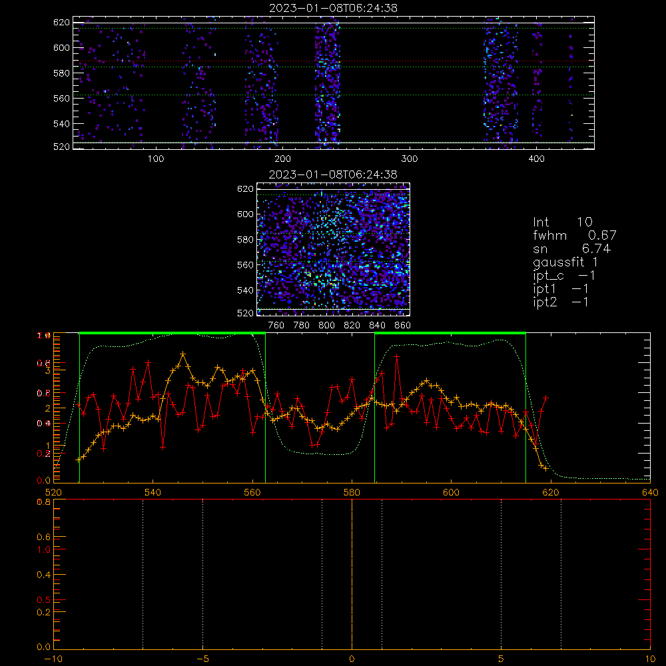The height and width of the screenshot is (666, 666).
Task: Click the 'ipt1 -1' readout
Action: pos(561,289)
